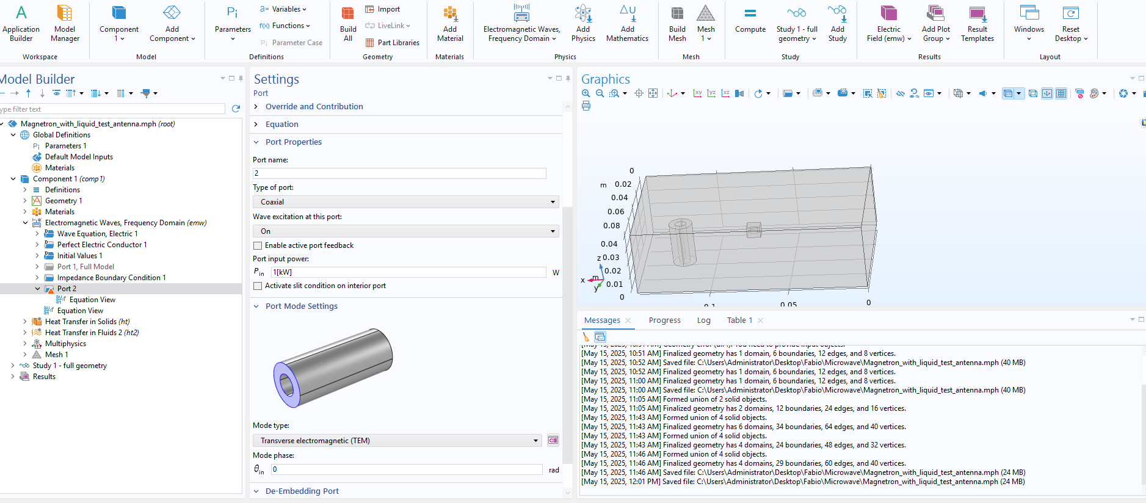Collapse the Port Properties section
1146x503 pixels.
coord(256,142)
